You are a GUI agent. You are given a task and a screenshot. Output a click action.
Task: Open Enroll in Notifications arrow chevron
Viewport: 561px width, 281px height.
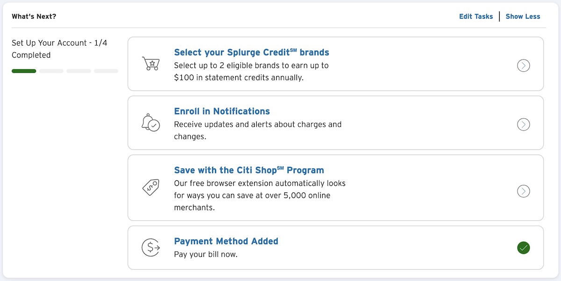524,124
